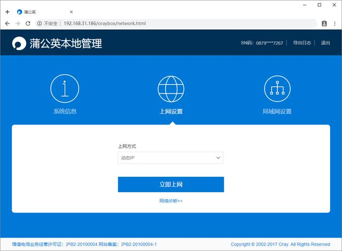342x251 pixels.
Task: Open the new tab plus button
Action: pyautogui.click(x=7, y=11)
